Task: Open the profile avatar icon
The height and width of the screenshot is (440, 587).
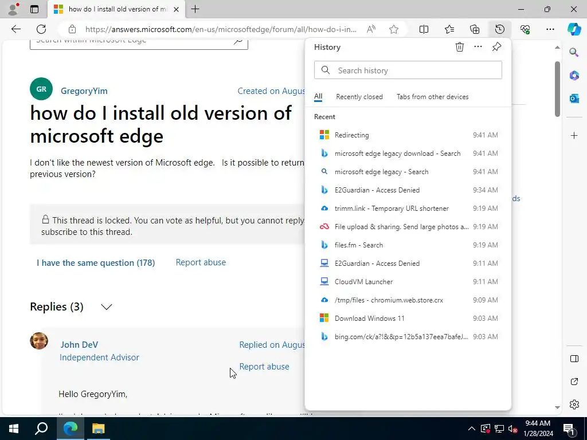Action: (x=13, y=9)
